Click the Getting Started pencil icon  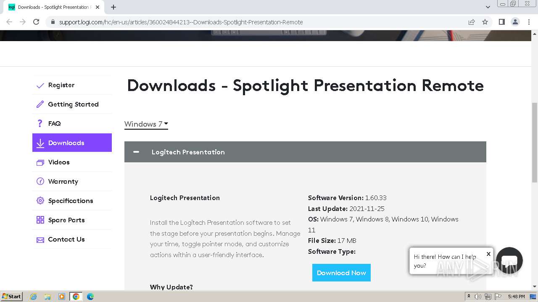[40, 104]
